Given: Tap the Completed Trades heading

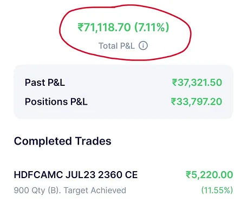Looking at the screenshot, I should [x=63, y=141].
